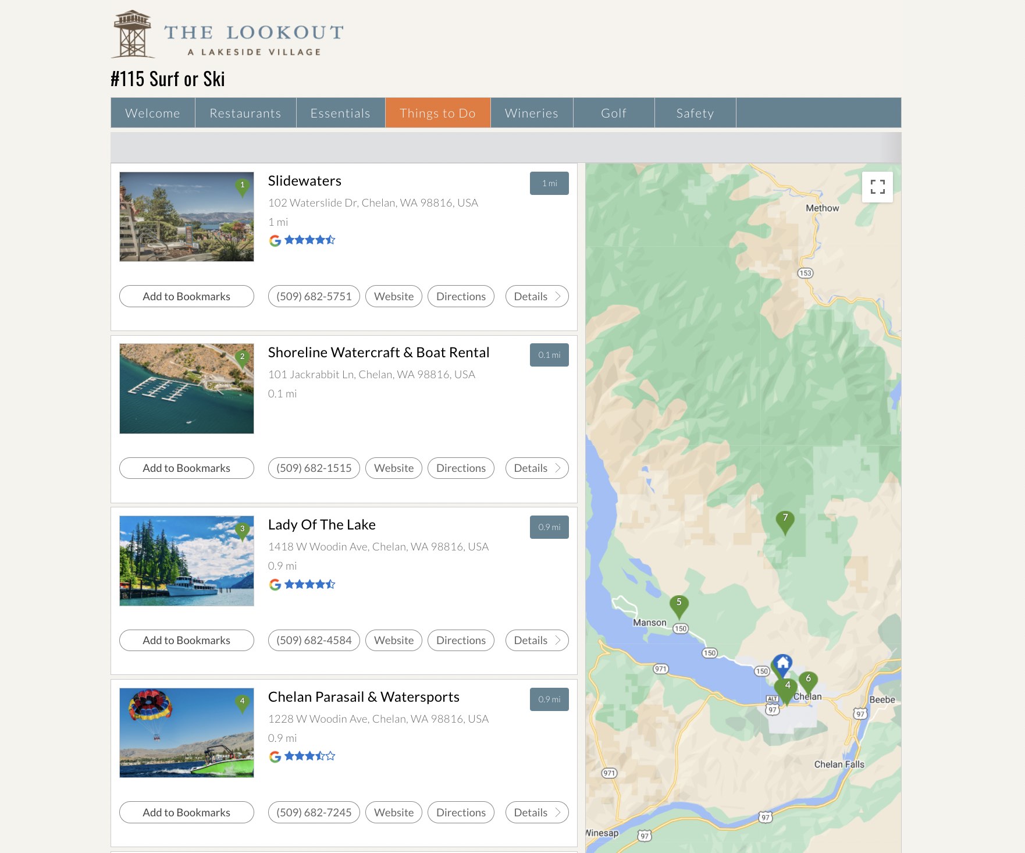Click the Chelan Parasail & Watersports title

point(364,697)
